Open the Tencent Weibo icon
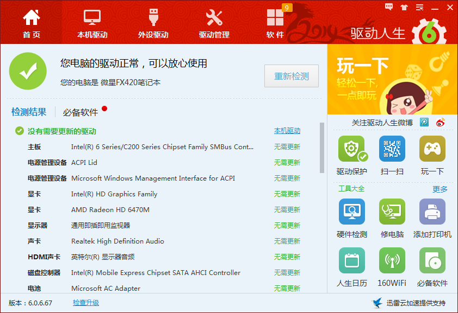Viewport: 458px width, 313px height. 424,122
